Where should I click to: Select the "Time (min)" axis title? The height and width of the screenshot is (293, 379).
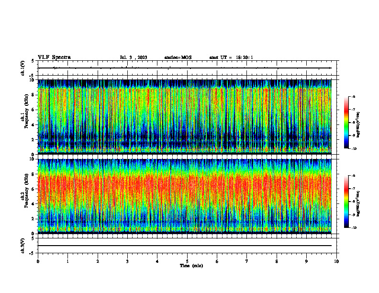(x=191, y=266)
